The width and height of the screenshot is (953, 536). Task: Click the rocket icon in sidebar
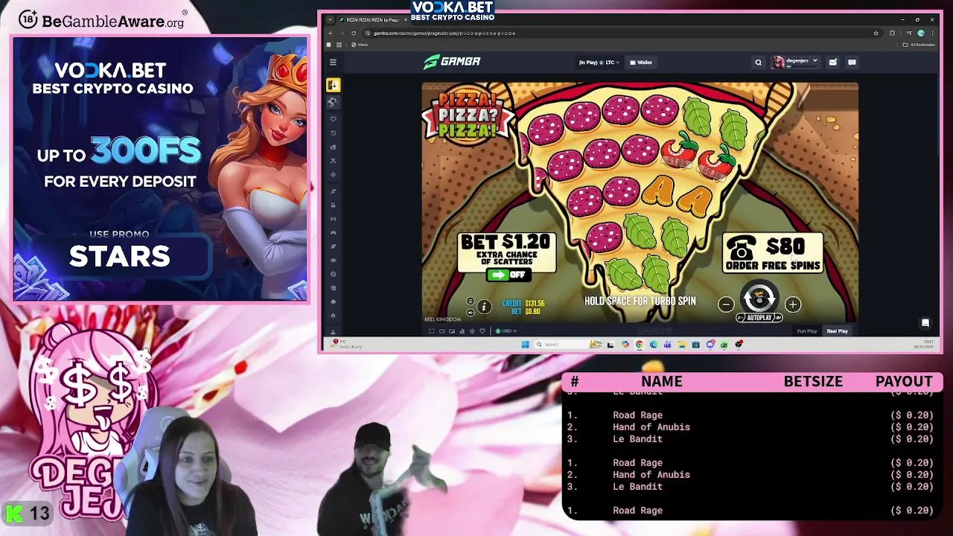coord(333,246)
